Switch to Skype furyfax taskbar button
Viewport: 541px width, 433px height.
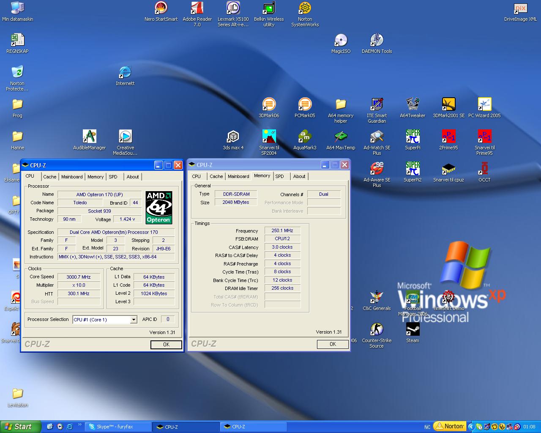tap(118, 427)
